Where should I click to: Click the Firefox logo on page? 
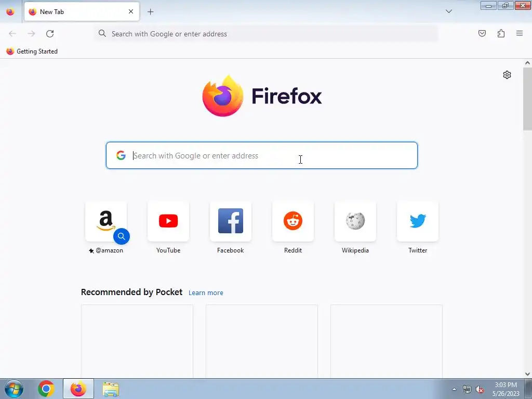tap(262, 96)
